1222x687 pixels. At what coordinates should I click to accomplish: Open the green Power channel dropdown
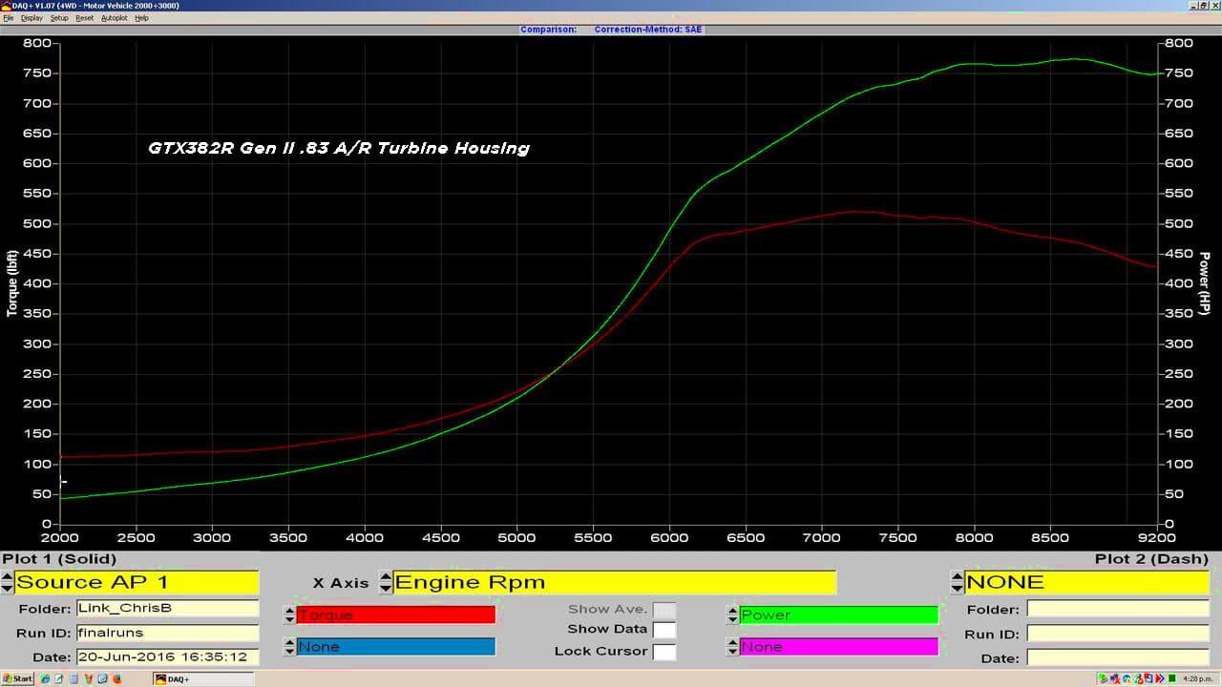coord(838,615)
